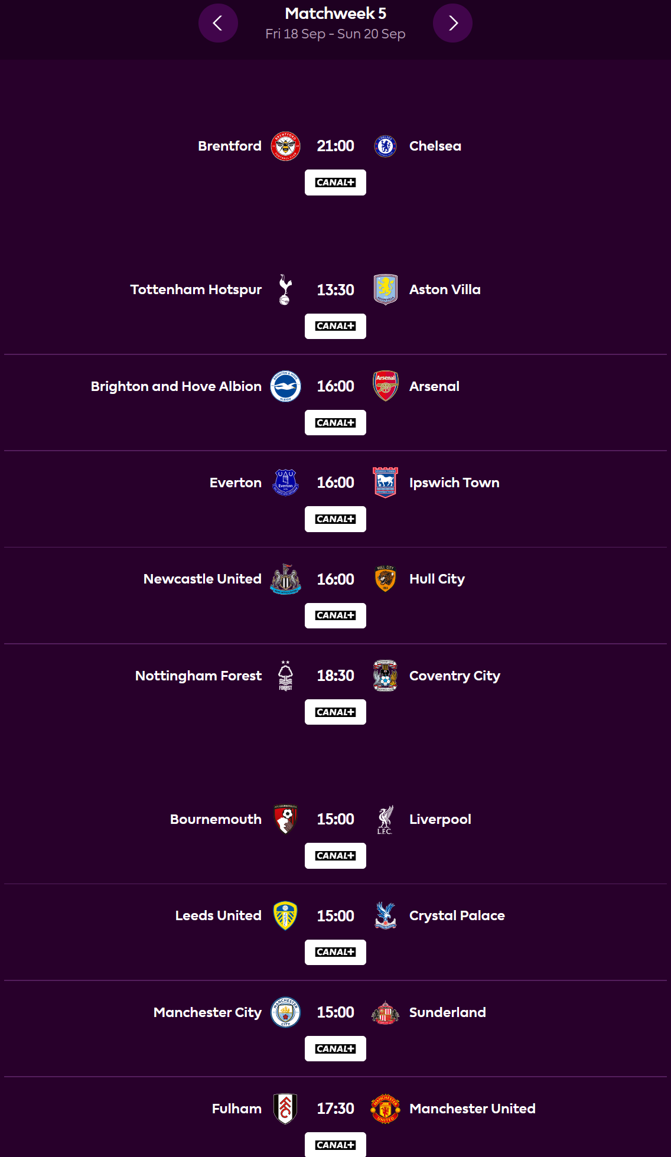Open the Coventry City team link
The image size is (671, 1157).
click(455, 676)
